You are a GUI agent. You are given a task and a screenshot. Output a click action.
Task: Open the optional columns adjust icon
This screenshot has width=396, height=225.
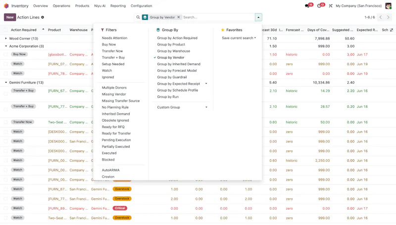coord(392,30)
